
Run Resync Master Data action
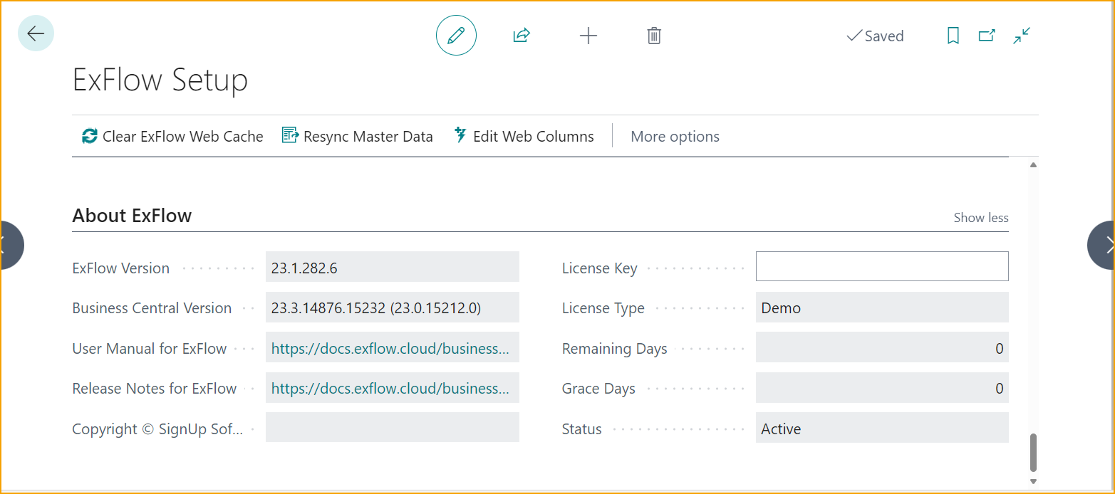coord(358,137)
